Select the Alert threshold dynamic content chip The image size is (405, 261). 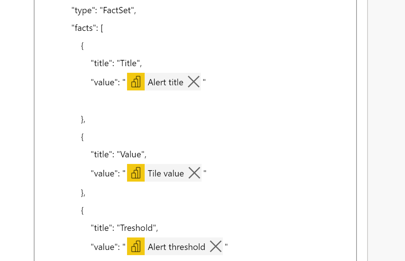click(176, 247)
